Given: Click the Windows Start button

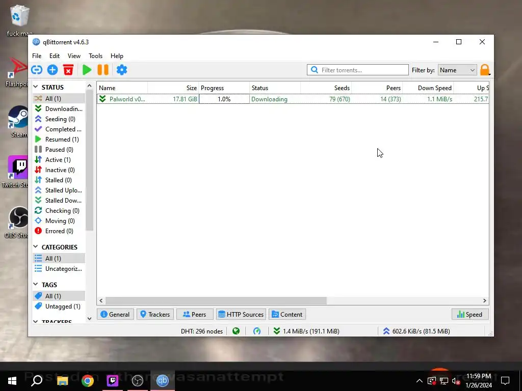Looking at the screenshot, I should [x=12, y=381].
